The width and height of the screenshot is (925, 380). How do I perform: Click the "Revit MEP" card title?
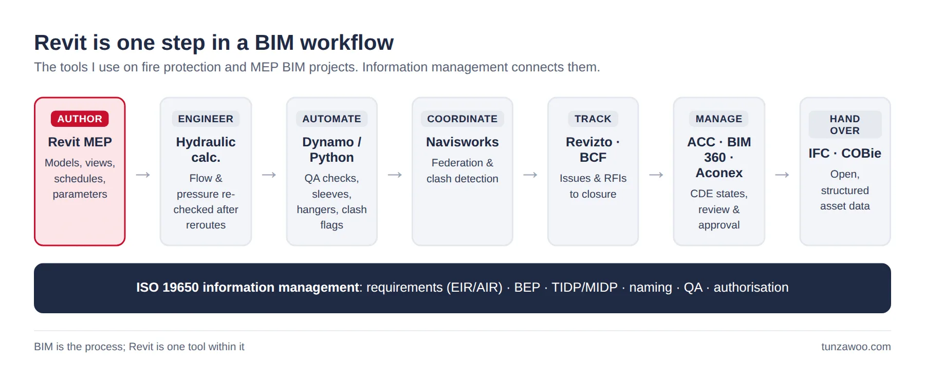tap(80, 142)
